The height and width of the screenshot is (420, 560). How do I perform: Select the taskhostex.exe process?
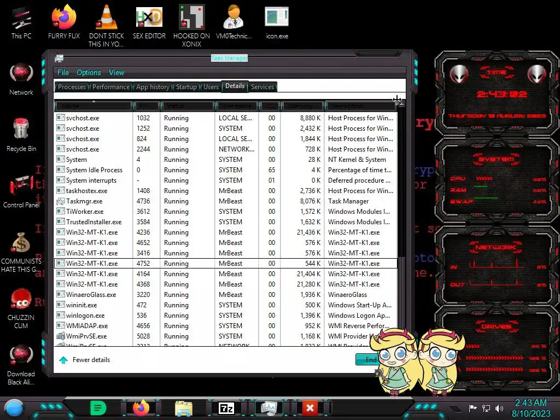coord(226,191)
